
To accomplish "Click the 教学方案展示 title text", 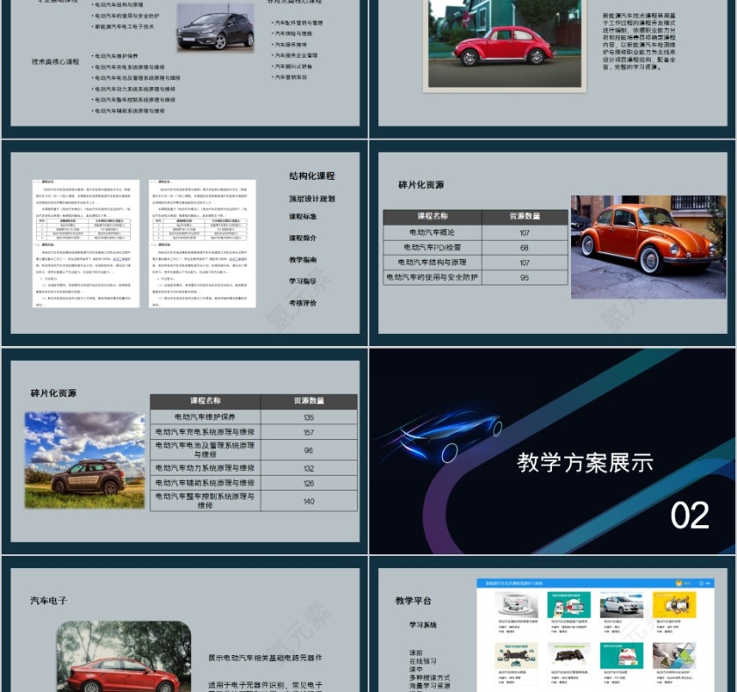I will pyautogui.click(x=586, y=463).
